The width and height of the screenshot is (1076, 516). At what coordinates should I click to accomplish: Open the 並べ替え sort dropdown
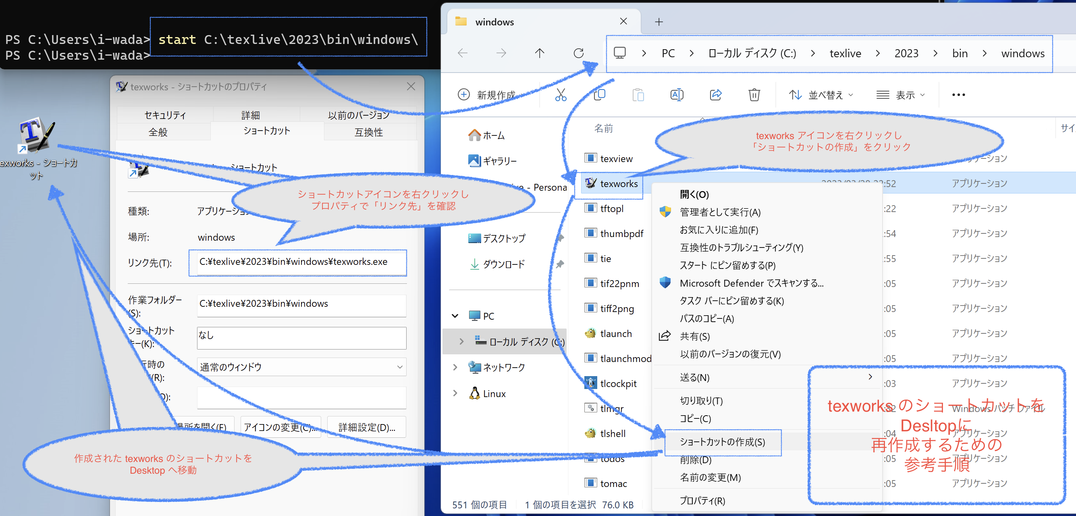click(x=821, y=94)
